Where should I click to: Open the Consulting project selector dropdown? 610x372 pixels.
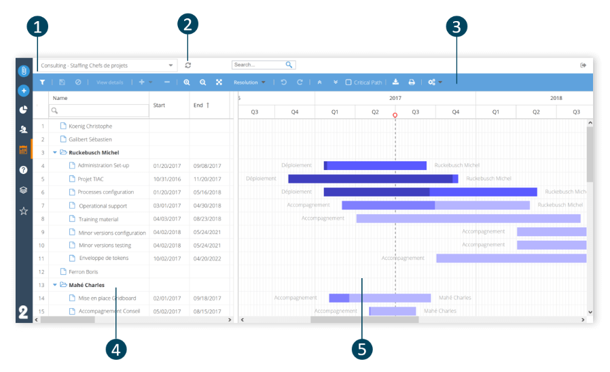click(107, 65)
